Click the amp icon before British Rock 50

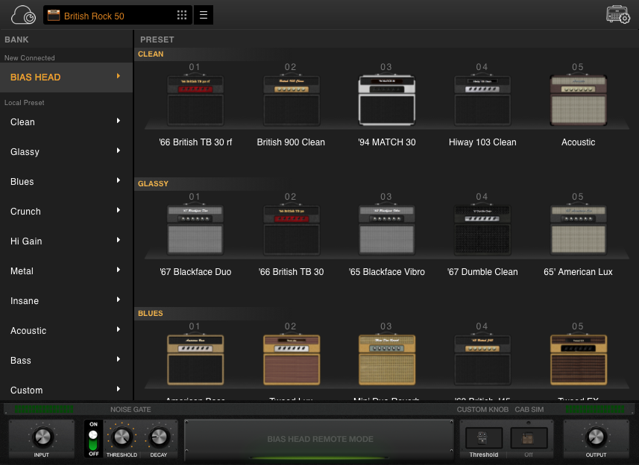53,14
